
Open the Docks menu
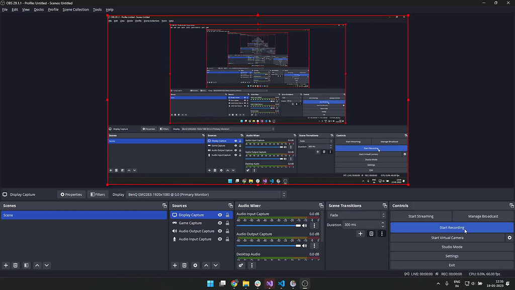pos(39,10)
